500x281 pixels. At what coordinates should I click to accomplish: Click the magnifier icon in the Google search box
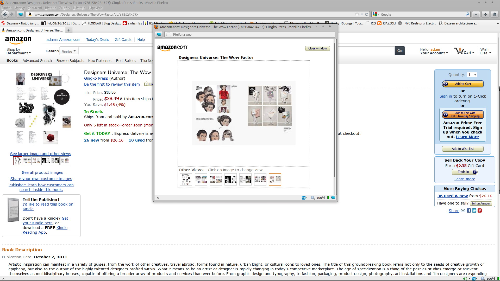click(x=467, y=14)
